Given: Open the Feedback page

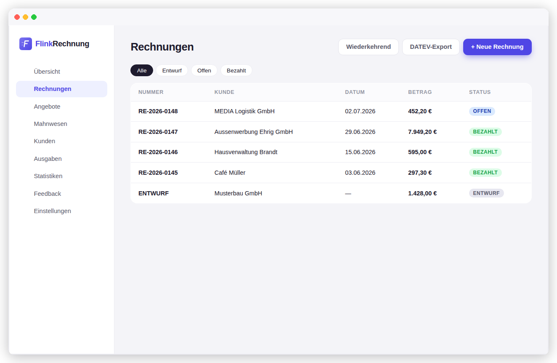Looking at the screenshot, I should coord(61,194).
